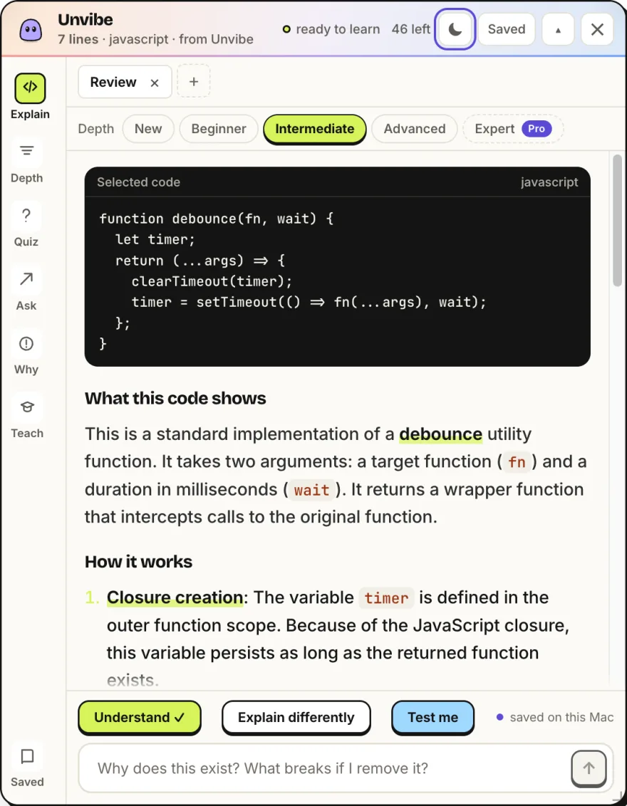Click the inline 'wait' code token
This screenshot has width=627, height=806.
(x=311, y=490)
